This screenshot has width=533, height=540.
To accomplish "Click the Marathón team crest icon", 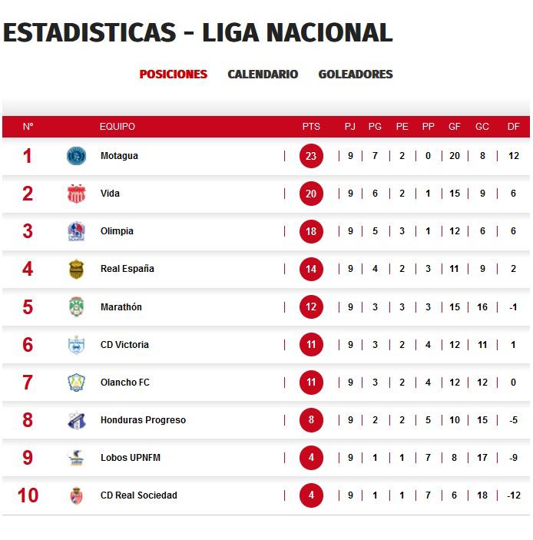I will [76, 307].
